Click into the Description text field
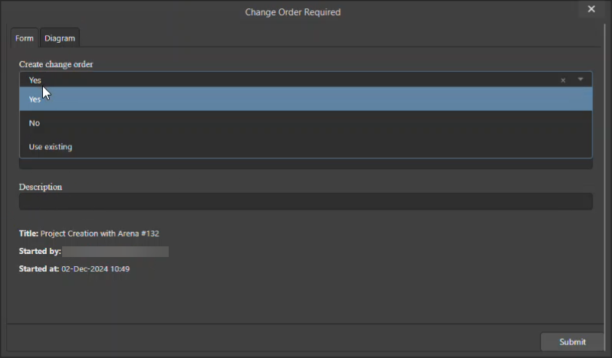This screenshot has width=612, height=358. point(305,201)
